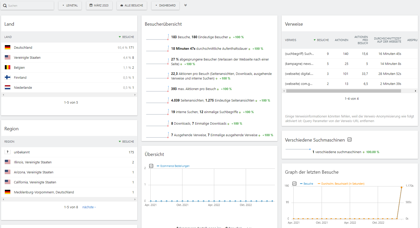Click the (kampagne) news... referrer row
This screenshot has height=228, width=420.
pos(350,64)
